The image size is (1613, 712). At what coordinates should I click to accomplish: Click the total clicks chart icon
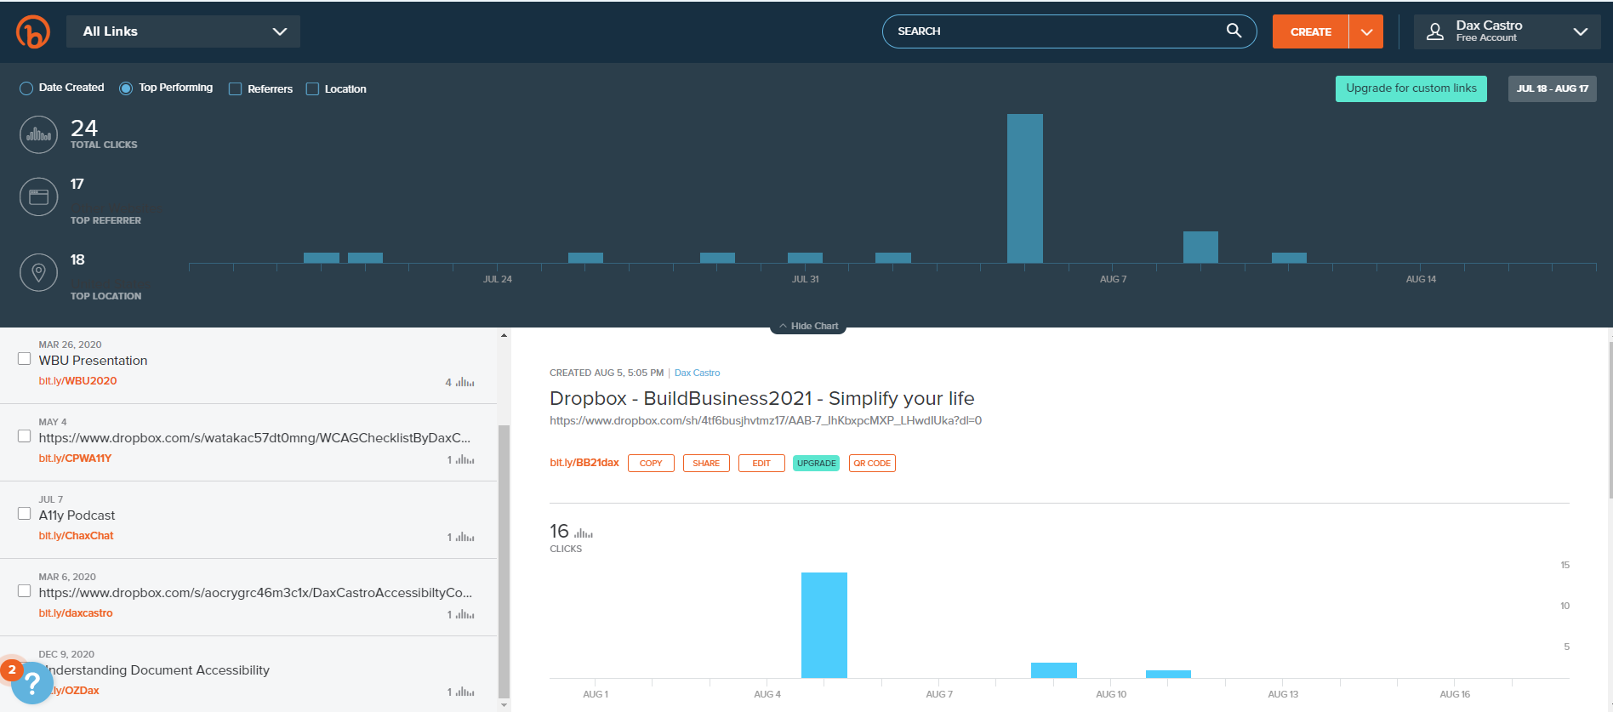pos(38,135)
